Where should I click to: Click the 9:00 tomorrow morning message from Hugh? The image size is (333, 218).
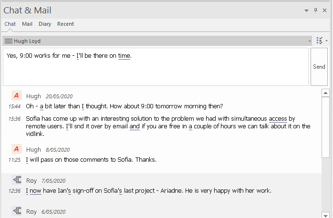click(x=124, y=106)
